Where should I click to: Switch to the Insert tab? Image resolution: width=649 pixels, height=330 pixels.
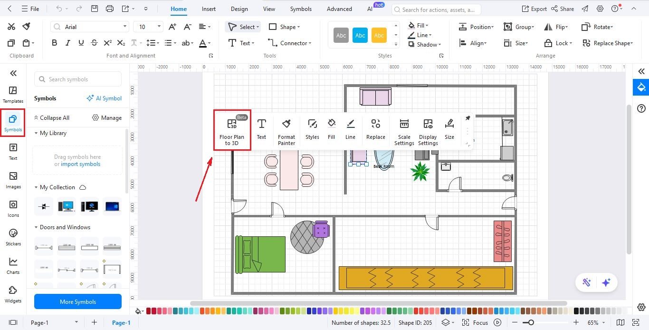pos(209,9)
